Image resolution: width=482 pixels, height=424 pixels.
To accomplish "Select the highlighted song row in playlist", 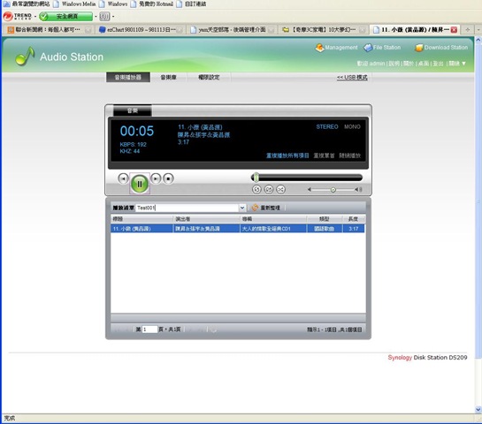I will coord(238,229).
